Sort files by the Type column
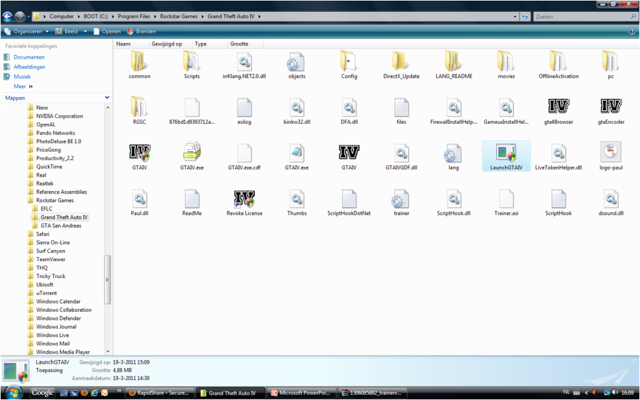Screen dimensions: 640x400 209,44
